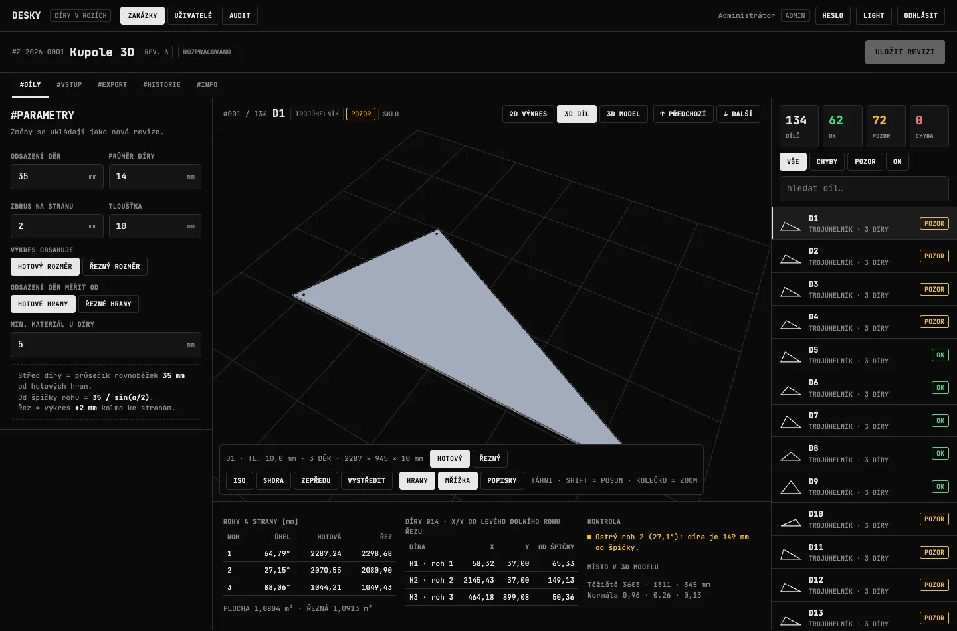The height and width of the screenshot is (631, 957).
Task: Set camera to ISO view
Action: point(240,480)
